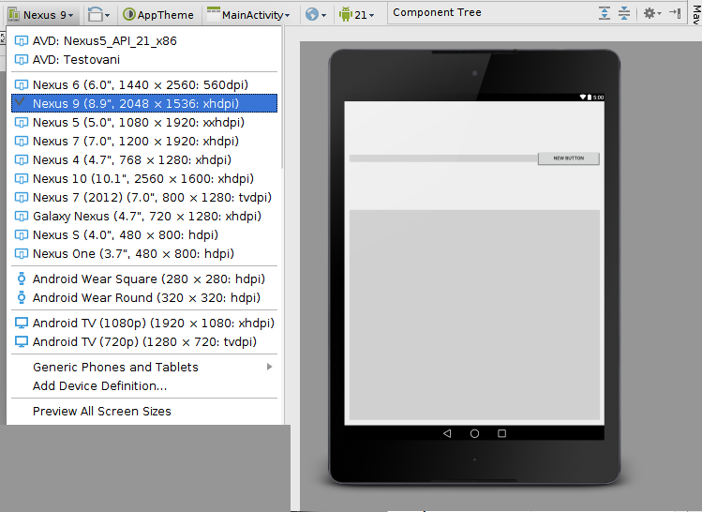Choose Nexus S (4.0", 480 × 800)

coord(144,235)
